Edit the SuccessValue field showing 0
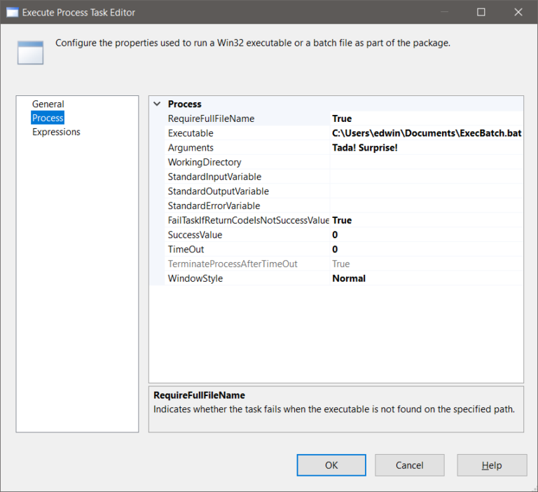The width and height of the screenshot is (538, 492). click(x=427, y=235)
